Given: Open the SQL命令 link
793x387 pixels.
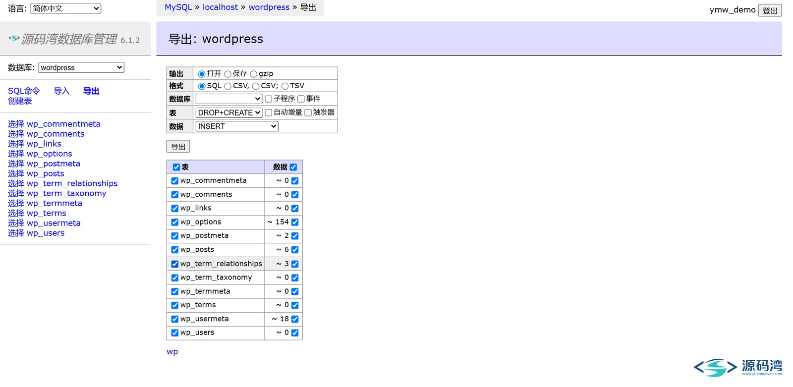Looking at the screenshot, I should coord(24,91).
